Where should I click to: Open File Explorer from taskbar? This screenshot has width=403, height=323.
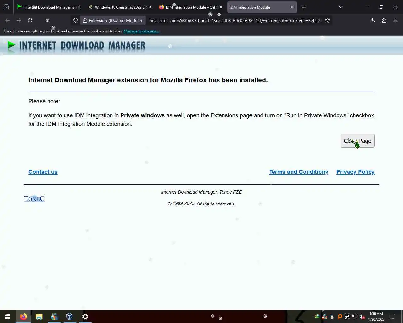tap(39, 317)
